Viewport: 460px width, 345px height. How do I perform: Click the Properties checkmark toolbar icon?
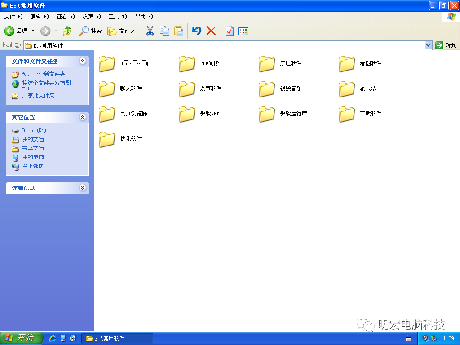point(229,31)
